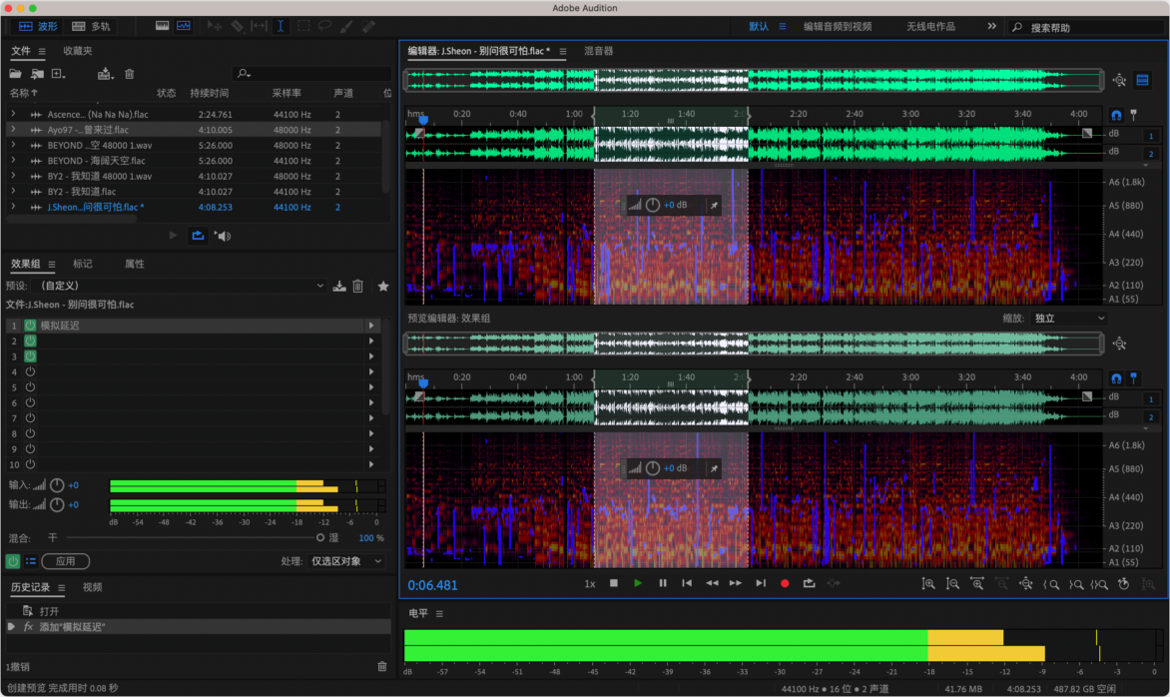Click the transport Pause button
Image resolution: width=1170 pixels, height=697 pixels.
click(663, 583)
